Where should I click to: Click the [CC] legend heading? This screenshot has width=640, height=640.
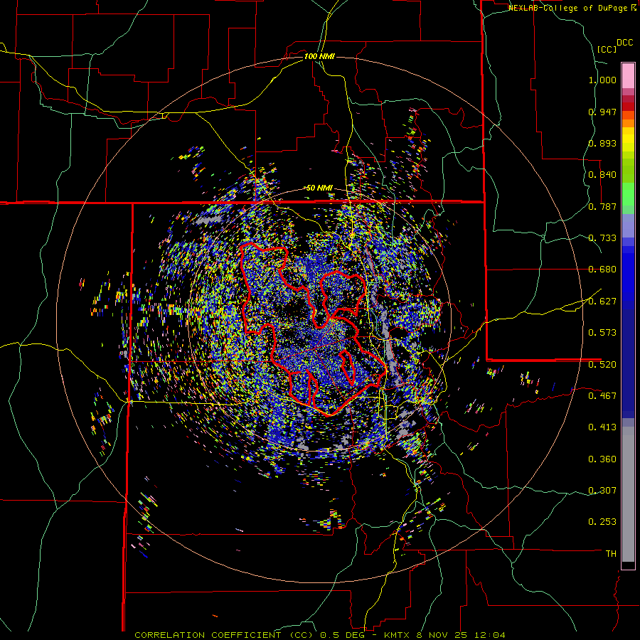pos(607,49)
